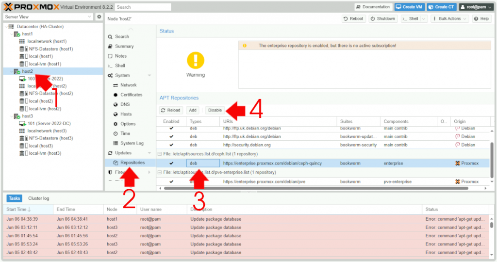Collapse the Updates menu section
This screenshot has height=262, width=497.
[x=149, y=153]
